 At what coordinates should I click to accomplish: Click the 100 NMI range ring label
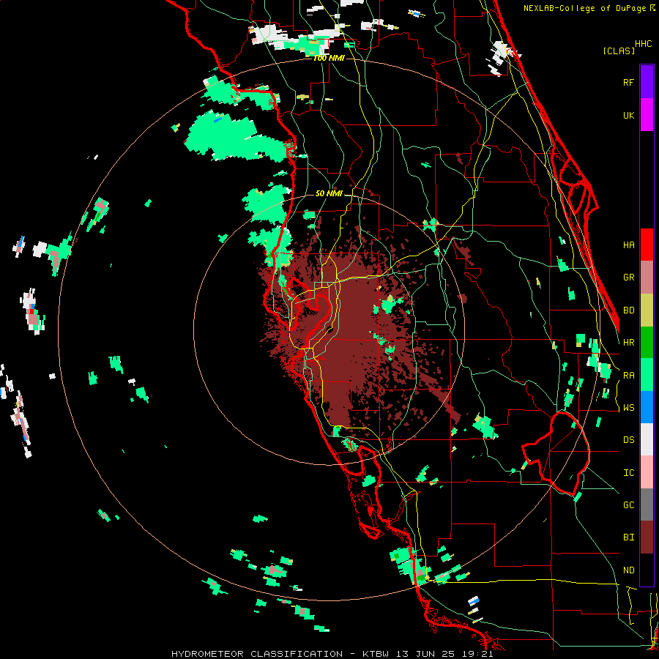(329, 58)
